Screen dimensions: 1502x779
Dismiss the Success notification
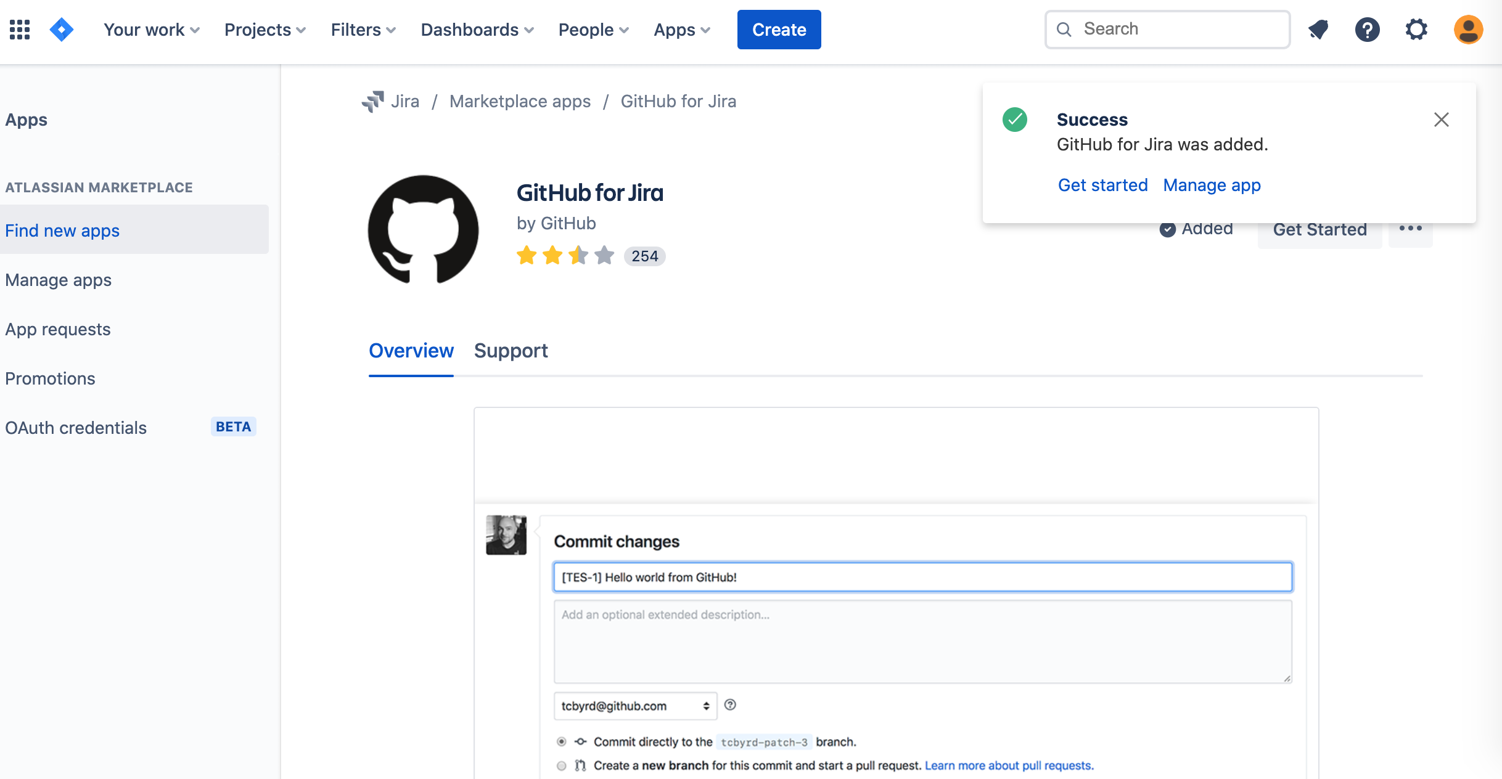point(1441,120)
